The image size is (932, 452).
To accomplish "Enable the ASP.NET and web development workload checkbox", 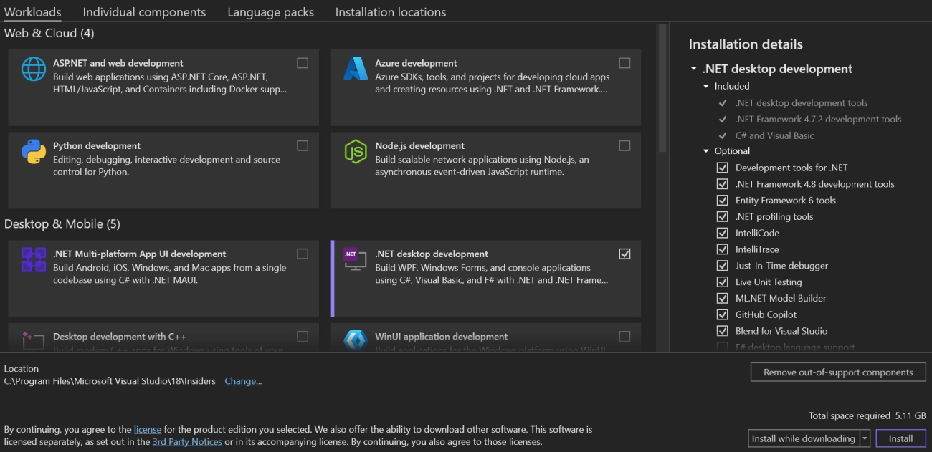I will [302, 62].
